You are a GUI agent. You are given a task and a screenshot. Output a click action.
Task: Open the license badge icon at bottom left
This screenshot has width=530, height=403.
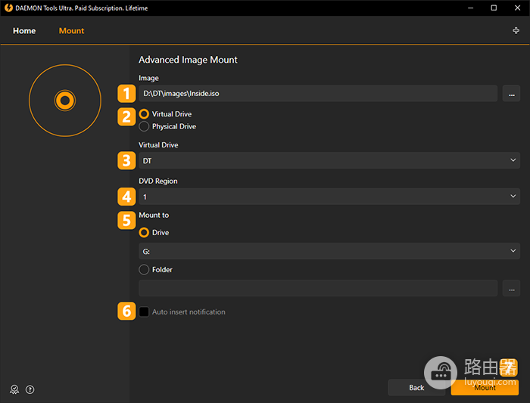[14, 389]
